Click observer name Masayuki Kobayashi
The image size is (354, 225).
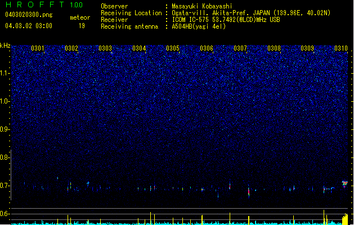(202, 6)
